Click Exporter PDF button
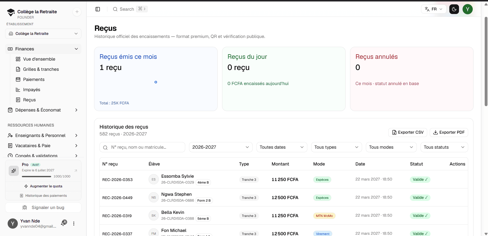The image size is (488, 236). 449,132
